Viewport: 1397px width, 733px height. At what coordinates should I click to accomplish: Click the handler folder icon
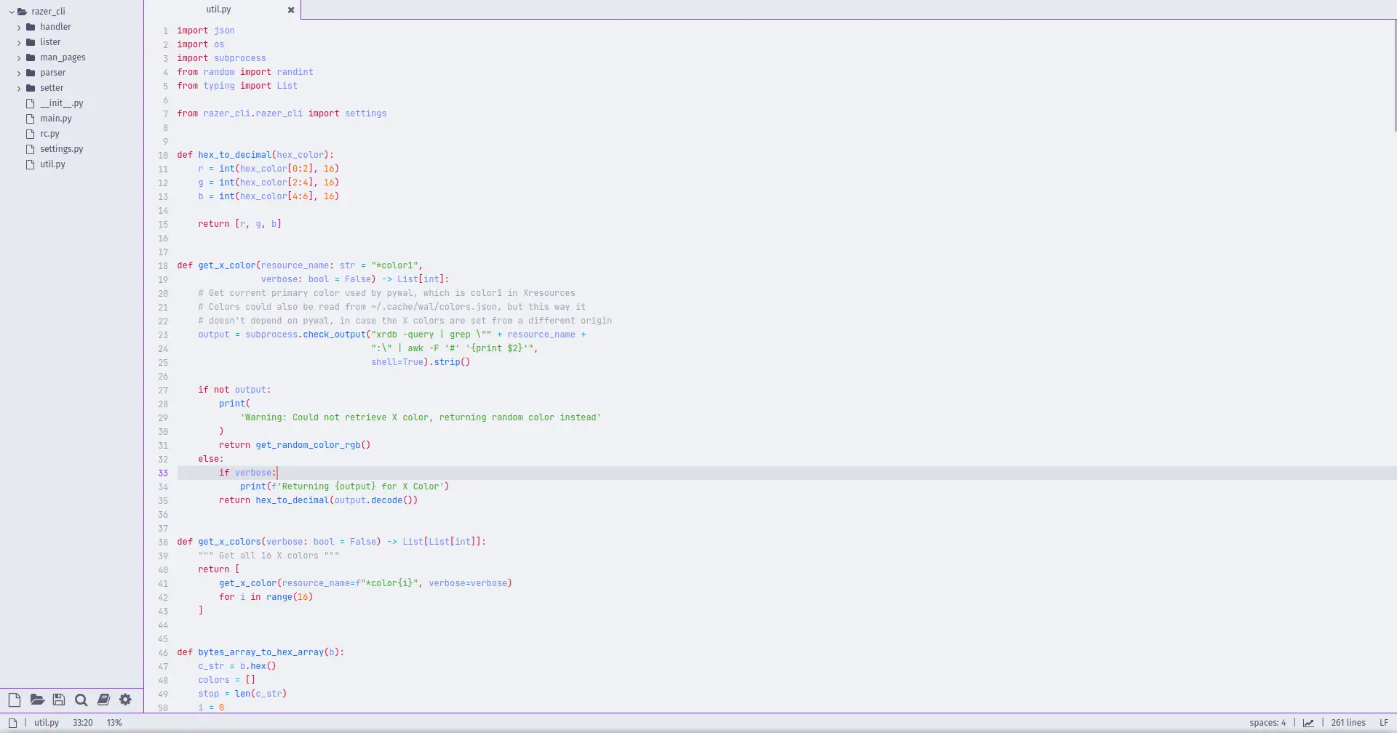coord(31,27)
